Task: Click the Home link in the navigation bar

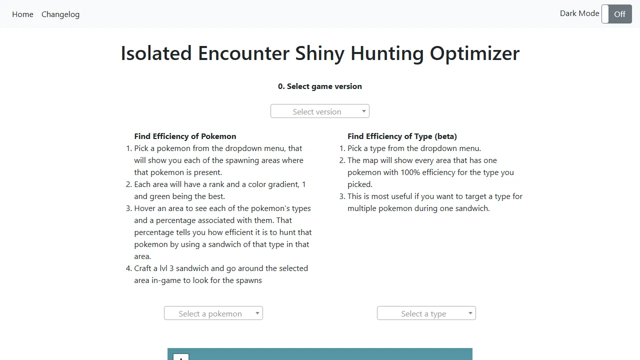Action: pyautogui.click(x=22, y=14)
